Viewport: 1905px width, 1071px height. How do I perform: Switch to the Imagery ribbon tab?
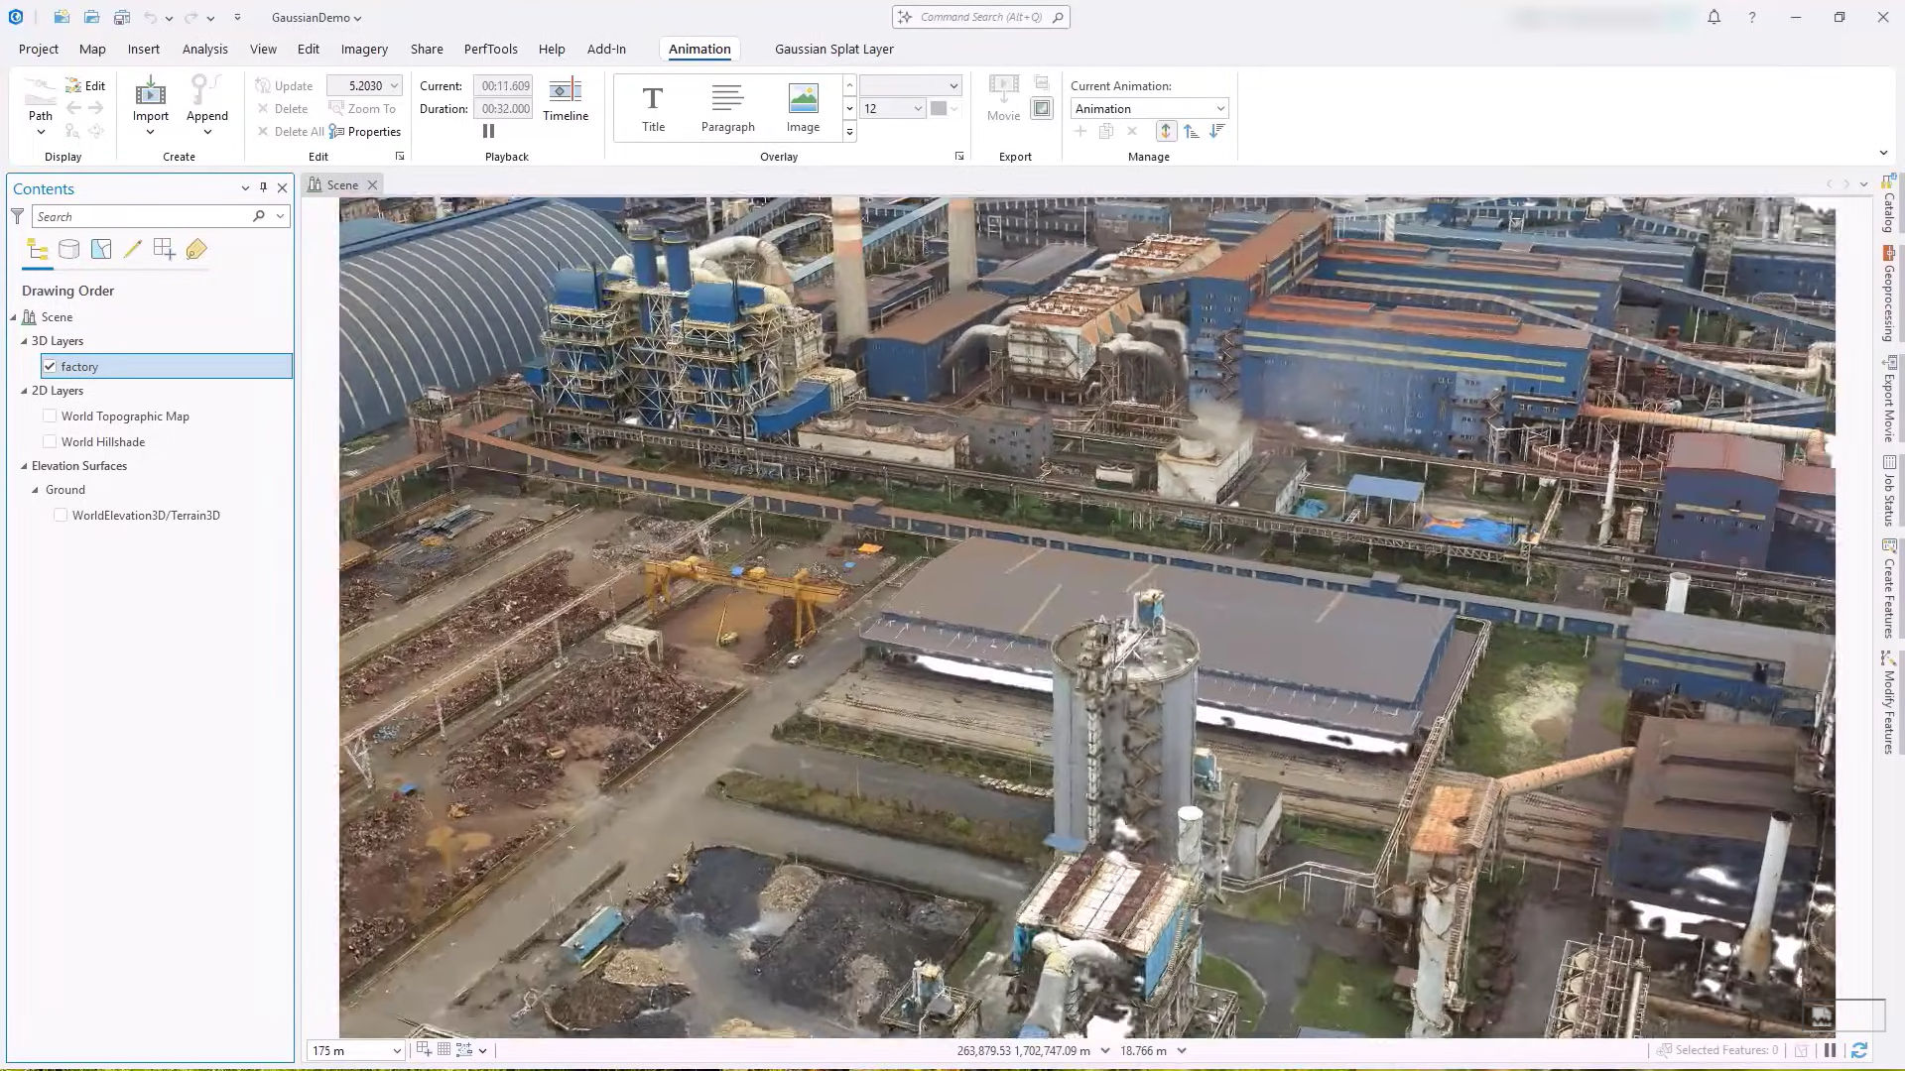pos(364,49)
